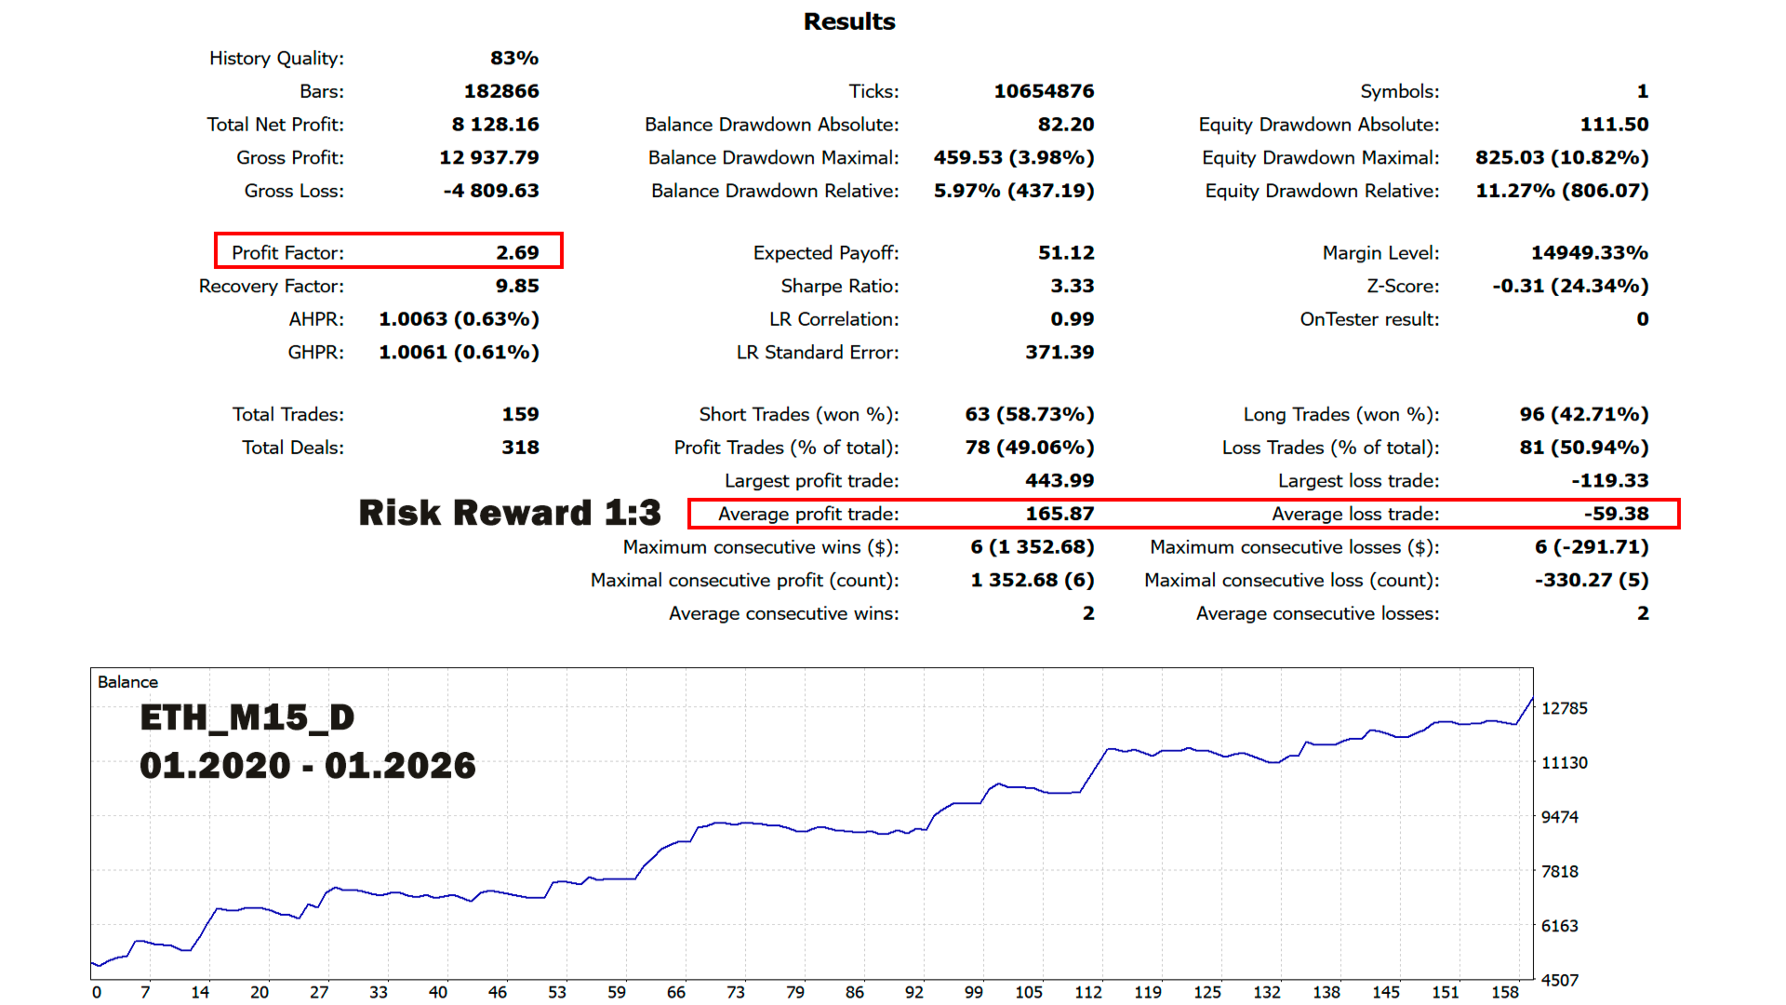Click the end of the balance curve line
1786x1005 pixels.
click(1531, 700)
